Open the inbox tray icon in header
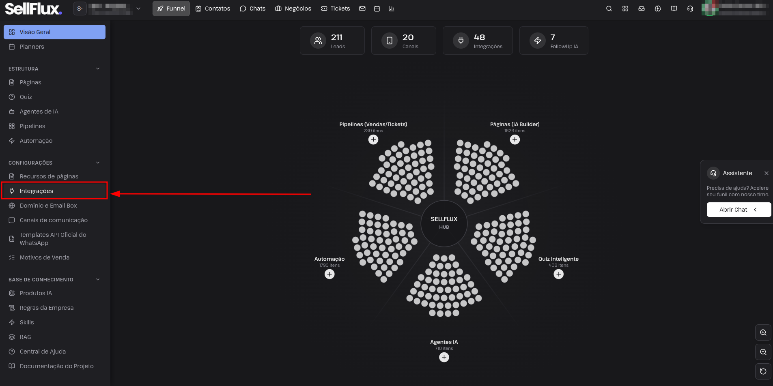773x386 pixels. point(642,9)
